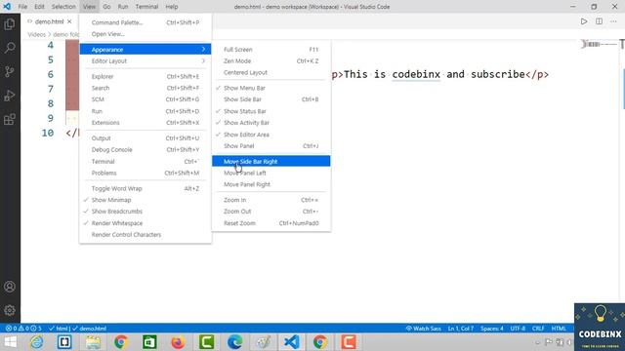Image resolution: width=625 pixels, height=351 pixels.
Task: Click the VS Code logo in title bar
Action: tap(7, 7)
